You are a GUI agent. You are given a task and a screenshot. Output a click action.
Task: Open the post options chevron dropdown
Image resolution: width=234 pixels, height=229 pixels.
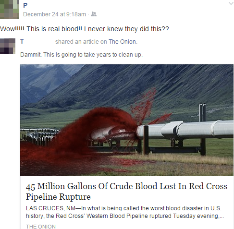(231, 3)
